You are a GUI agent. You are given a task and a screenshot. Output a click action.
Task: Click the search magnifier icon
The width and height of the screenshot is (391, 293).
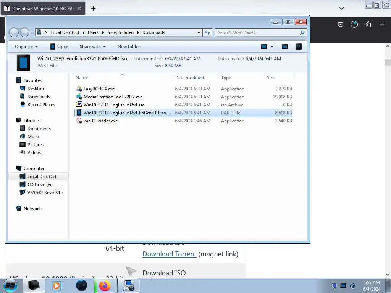click(302, 32)
